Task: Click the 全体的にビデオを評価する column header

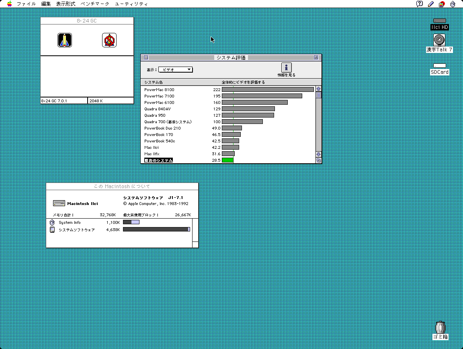Action: click(243, 82)
